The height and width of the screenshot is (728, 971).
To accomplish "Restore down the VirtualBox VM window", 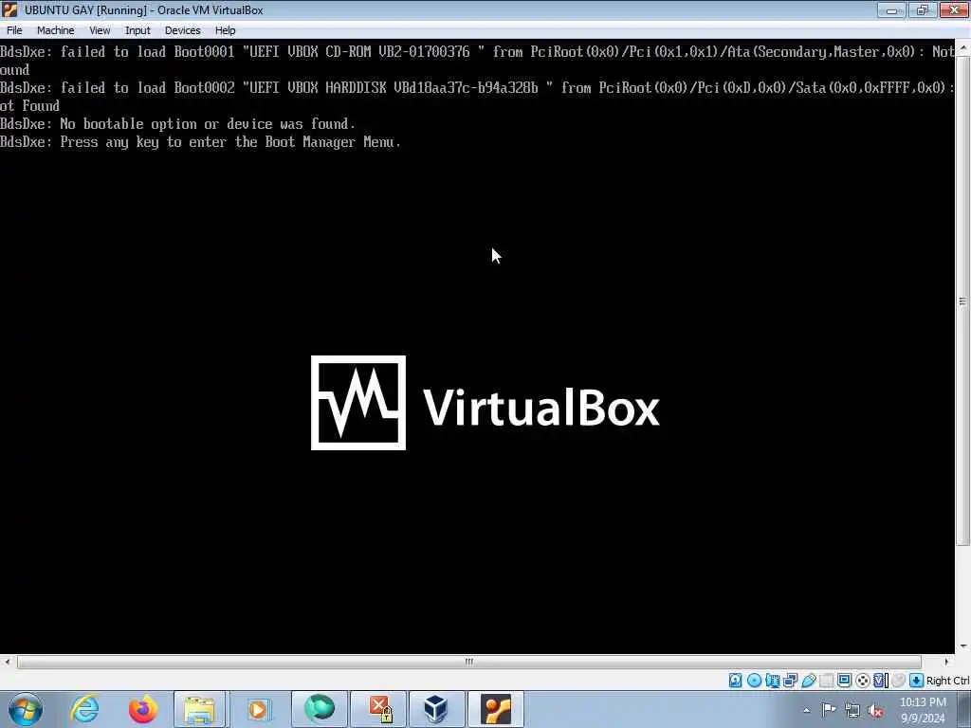I will [922, 9].
